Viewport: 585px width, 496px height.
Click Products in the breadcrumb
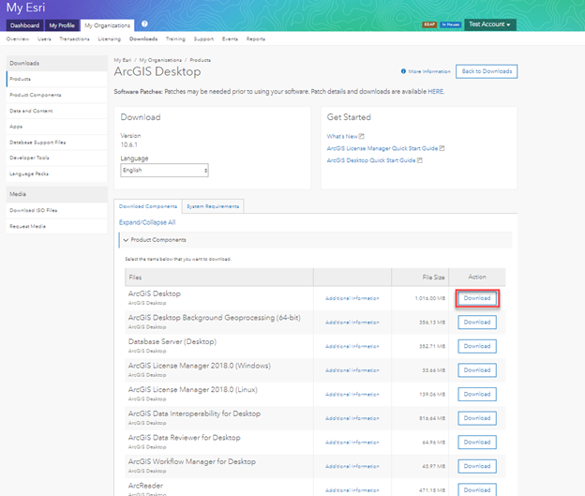pos(201,60)
